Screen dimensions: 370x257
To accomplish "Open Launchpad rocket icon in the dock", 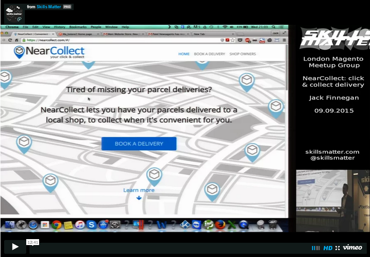I will tap(22, 225).
